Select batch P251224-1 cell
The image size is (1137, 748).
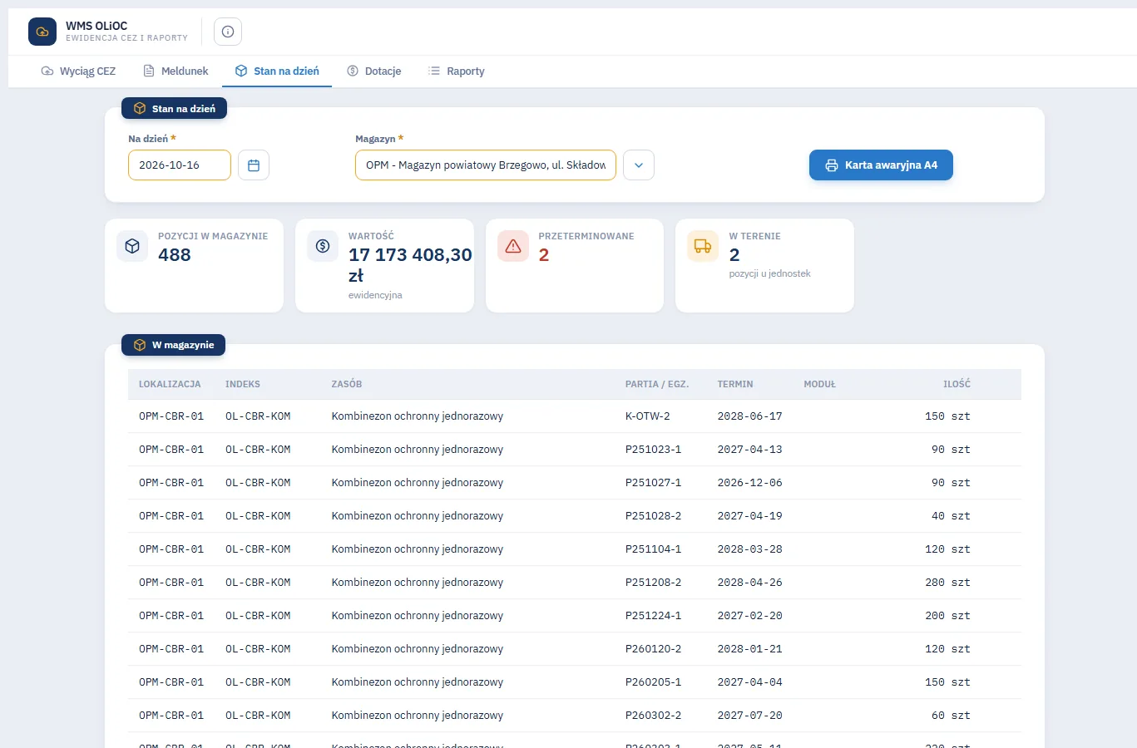[x=654, y=616]
